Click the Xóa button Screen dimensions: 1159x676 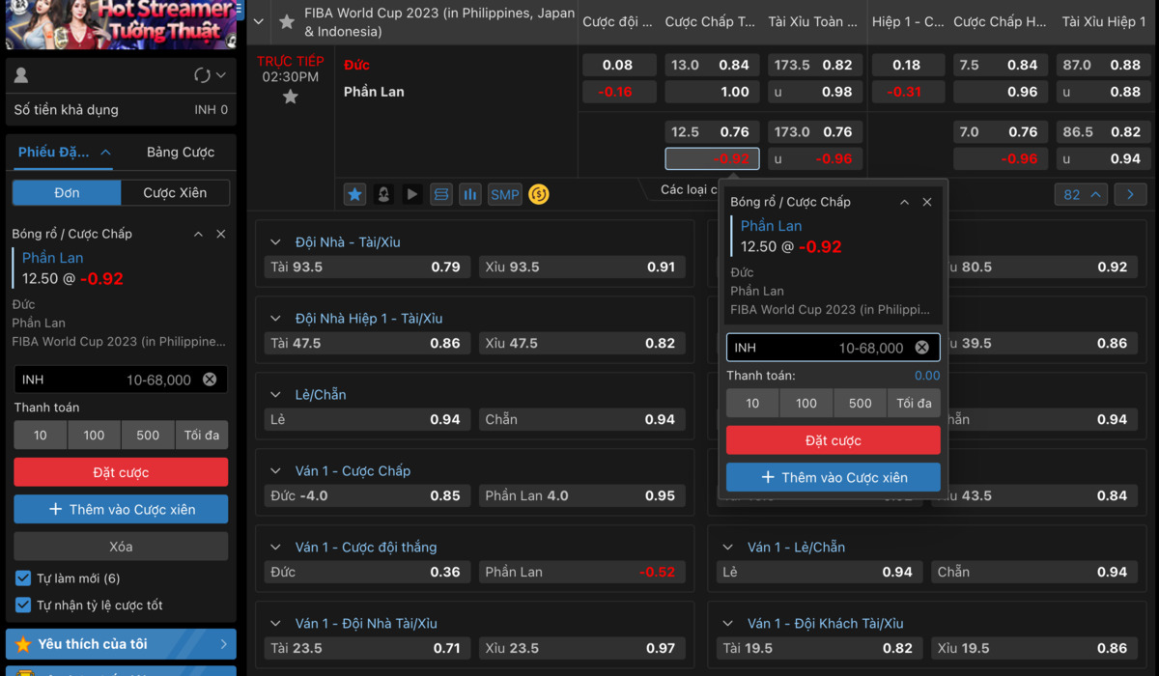click(x=121, y=547)
